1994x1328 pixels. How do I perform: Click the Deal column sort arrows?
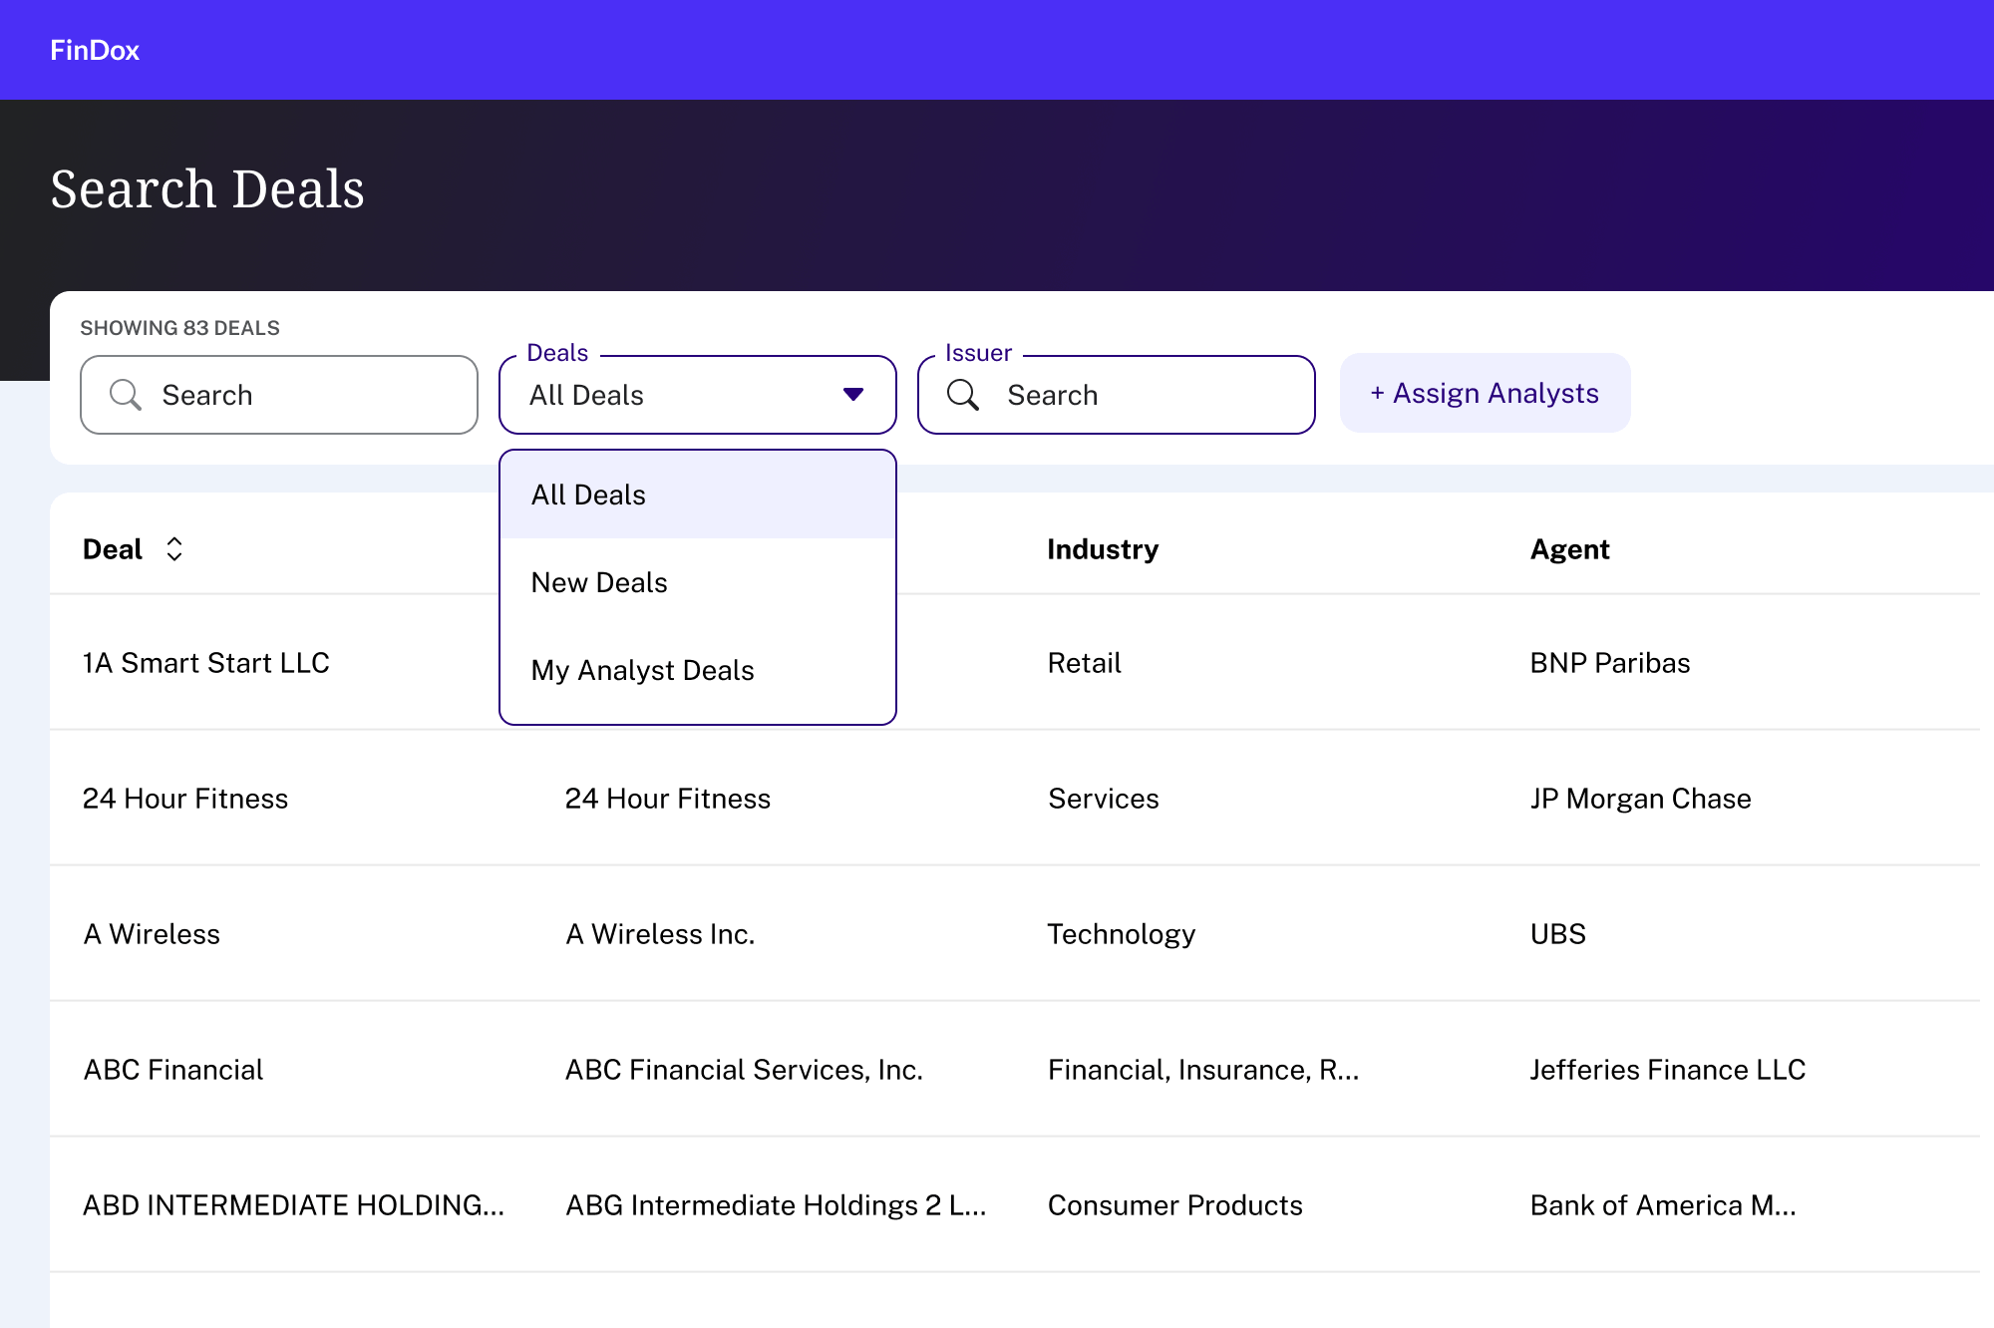tap(174, 549)
